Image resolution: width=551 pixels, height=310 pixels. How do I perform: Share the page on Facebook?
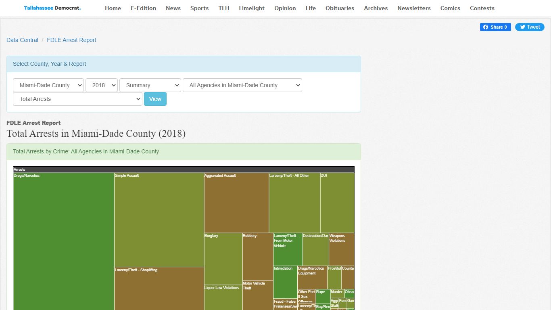[x=495, y=27]
